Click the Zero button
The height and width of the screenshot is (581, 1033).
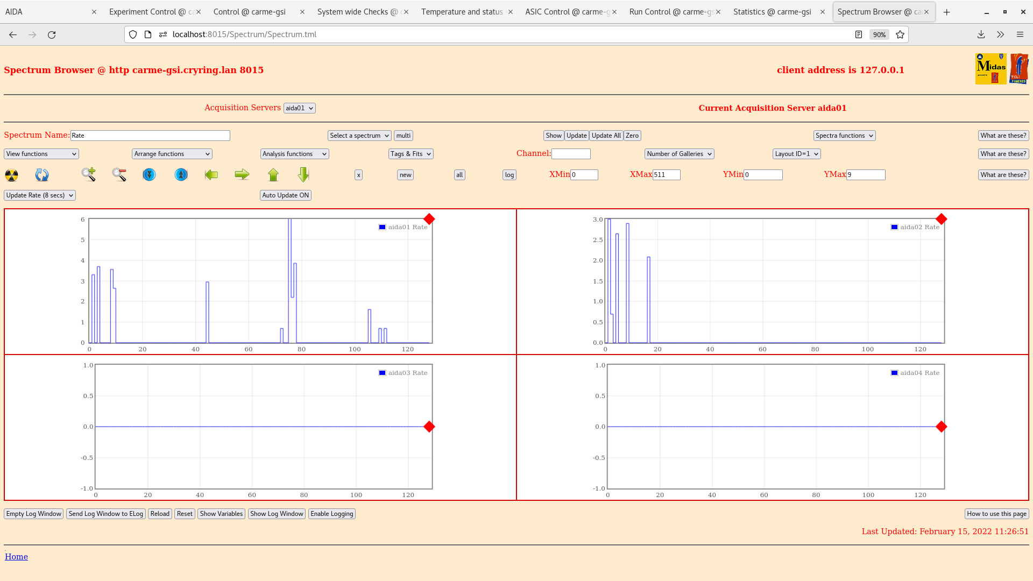coord(632,136)
